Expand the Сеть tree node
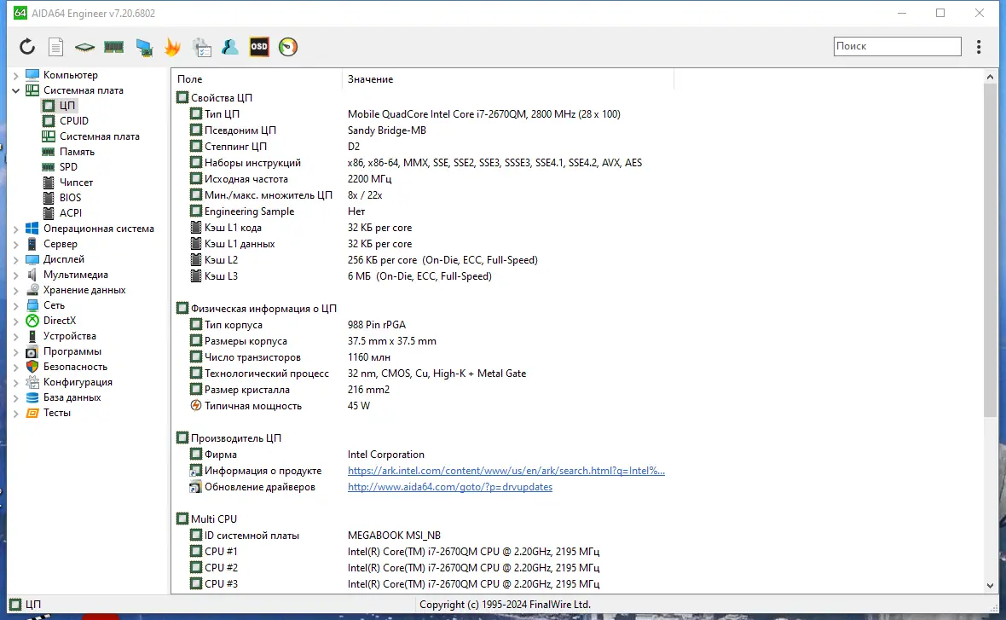Image resolution: width=1006 pixels, height=620 pixels. coord(16,305)
